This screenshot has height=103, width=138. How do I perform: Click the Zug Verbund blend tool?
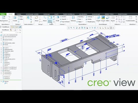(x=65, y=22)
